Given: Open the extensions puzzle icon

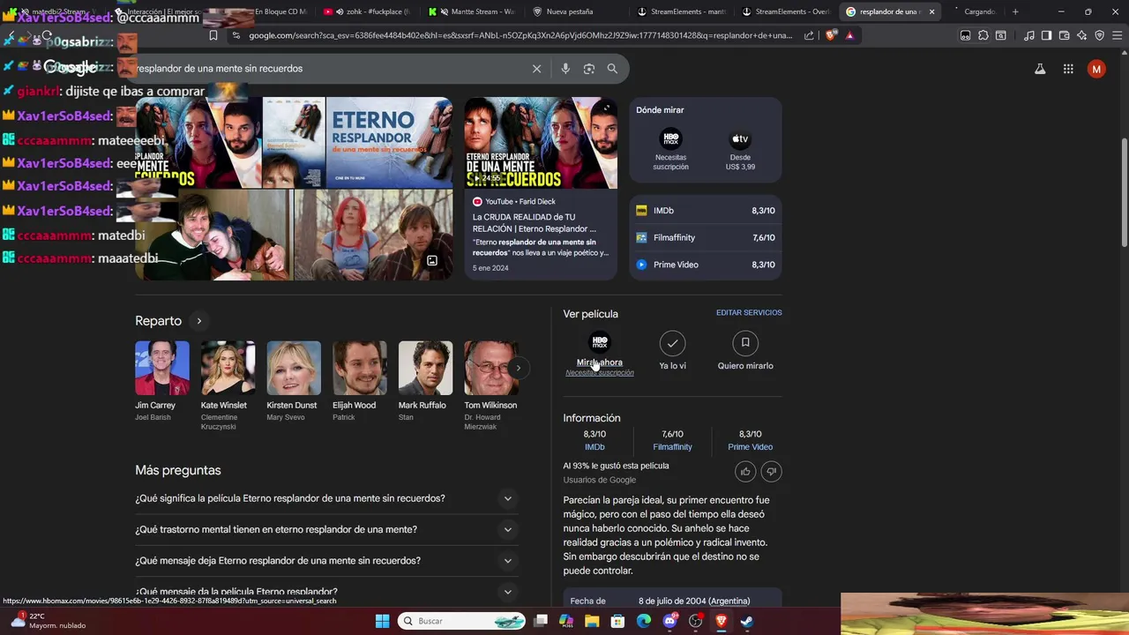Looking at the screenshot, I should click(x=983, y=35).
